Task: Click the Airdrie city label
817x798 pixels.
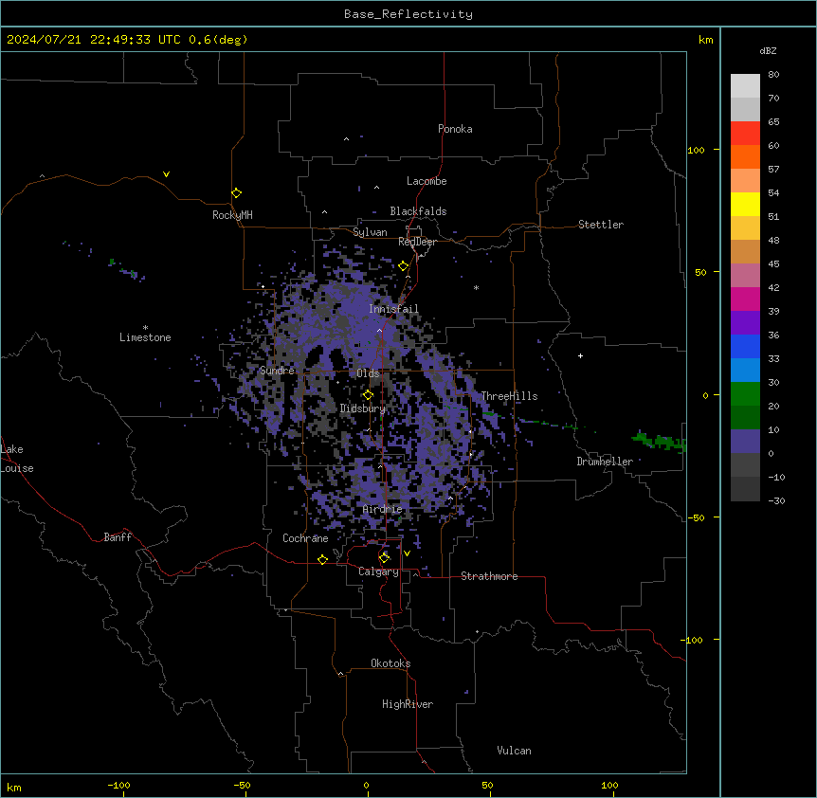Action: click(383, 509)
